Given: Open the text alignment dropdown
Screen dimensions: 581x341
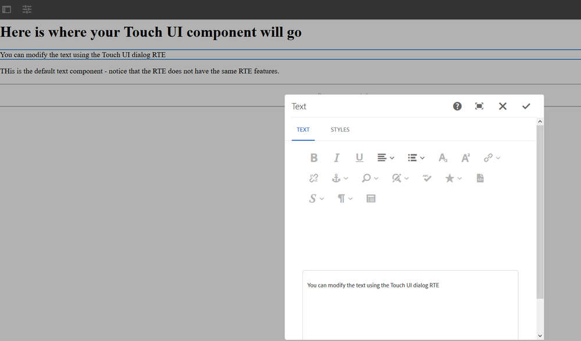Looking at the screenshot, I should (385, 158).
